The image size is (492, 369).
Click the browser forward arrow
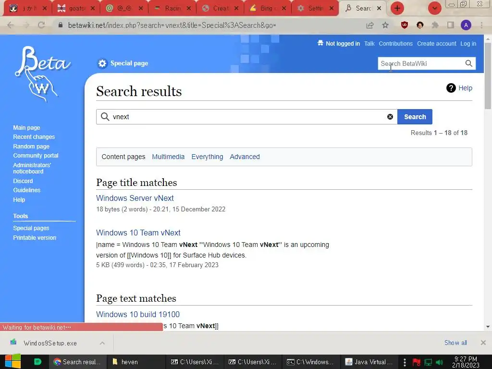click(x=26, y=25)
